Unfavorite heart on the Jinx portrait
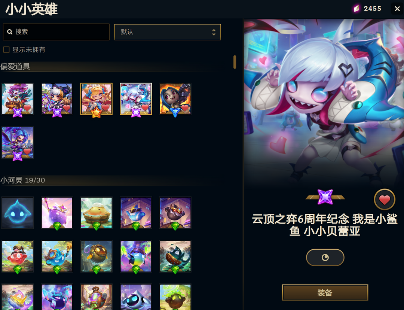The width and height of the screenshot is (404, 310). (x=185, y=107)
